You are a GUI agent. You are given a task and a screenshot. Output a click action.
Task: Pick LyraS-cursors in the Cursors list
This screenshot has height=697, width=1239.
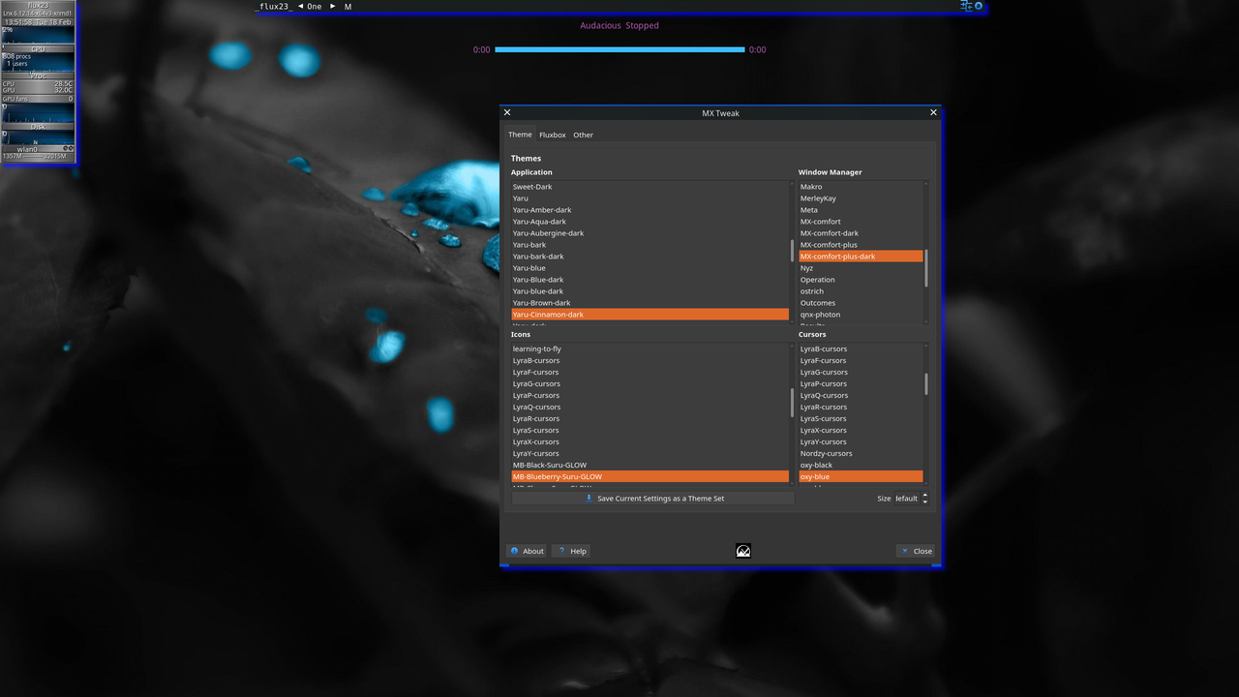(x=861, y=419)
